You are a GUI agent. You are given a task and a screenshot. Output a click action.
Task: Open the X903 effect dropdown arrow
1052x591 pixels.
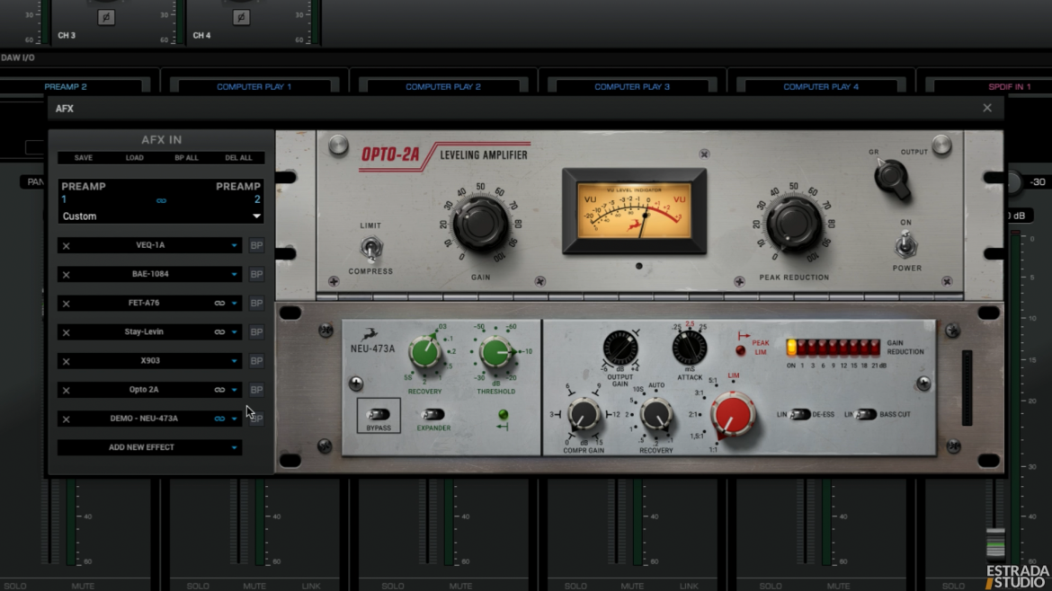tap(234, 361)
